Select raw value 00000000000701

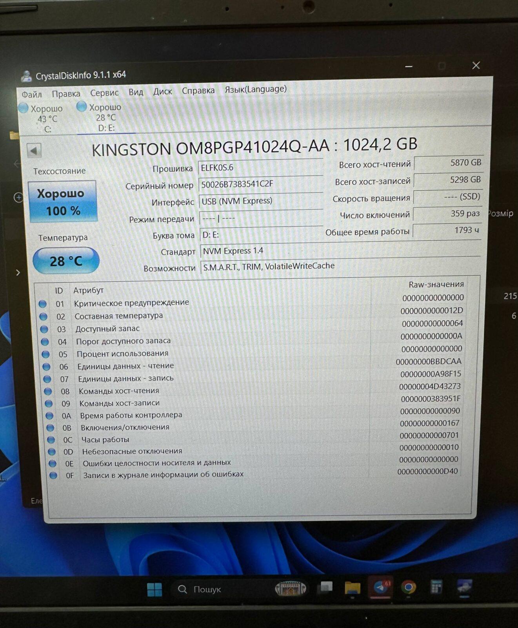click(x=429, y=435)
